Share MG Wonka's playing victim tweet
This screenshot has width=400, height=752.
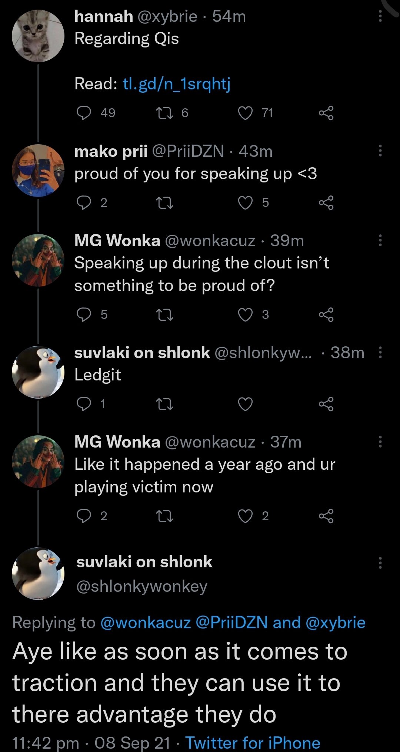coord(326,516)
